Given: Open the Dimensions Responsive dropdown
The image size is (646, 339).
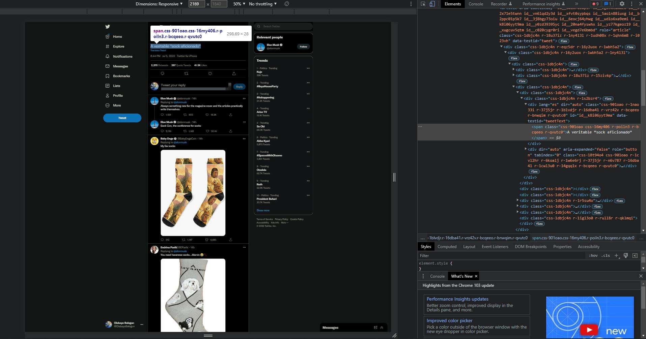Looking at the screenshot, I should (x=159, y=4).
